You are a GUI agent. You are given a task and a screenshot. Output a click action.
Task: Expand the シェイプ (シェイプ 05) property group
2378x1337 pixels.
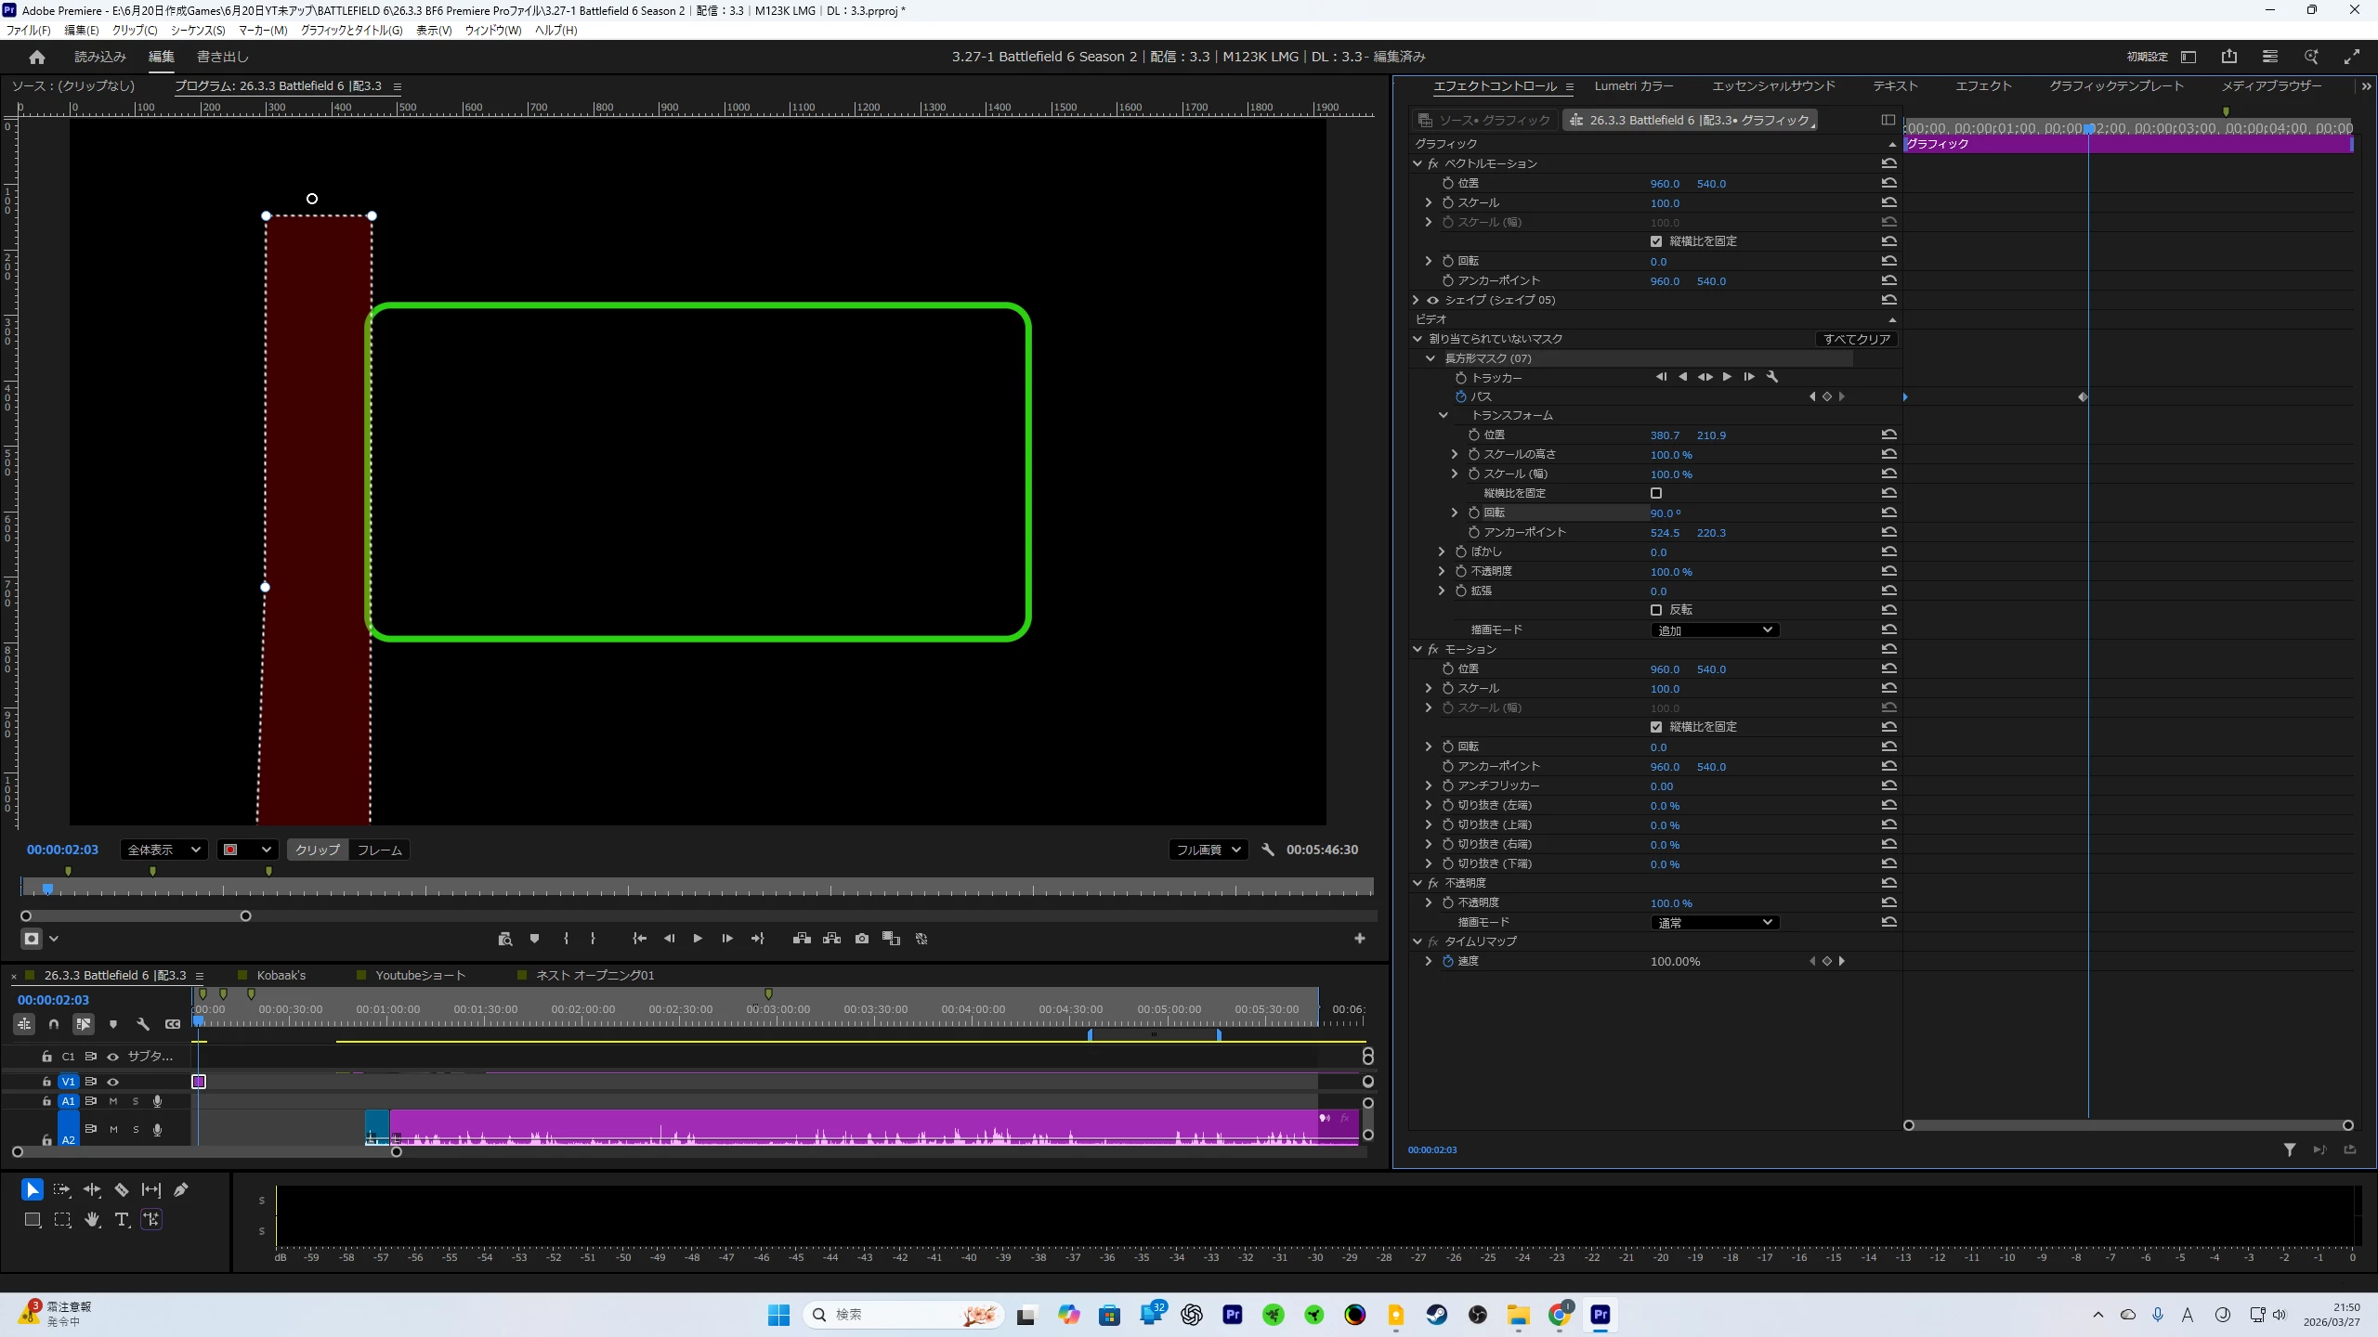[x=1416, y=300]
